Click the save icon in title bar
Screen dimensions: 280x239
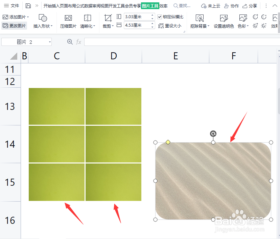click(28, 6)
